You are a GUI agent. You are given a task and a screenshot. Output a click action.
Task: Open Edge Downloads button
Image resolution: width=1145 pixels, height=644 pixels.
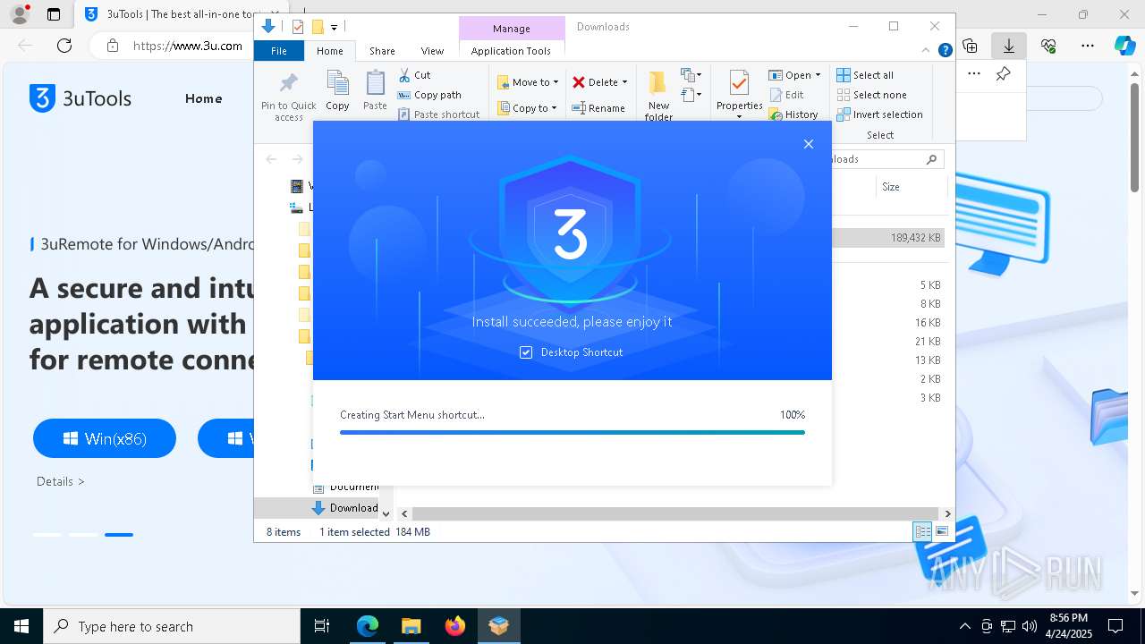point(1009,45)
